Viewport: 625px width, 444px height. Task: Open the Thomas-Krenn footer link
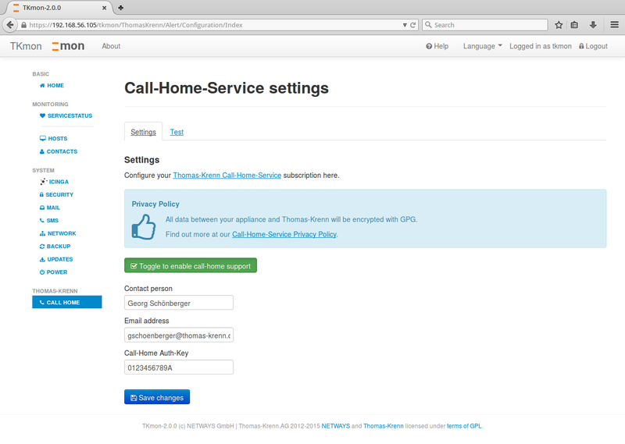[x=383, y=426]
